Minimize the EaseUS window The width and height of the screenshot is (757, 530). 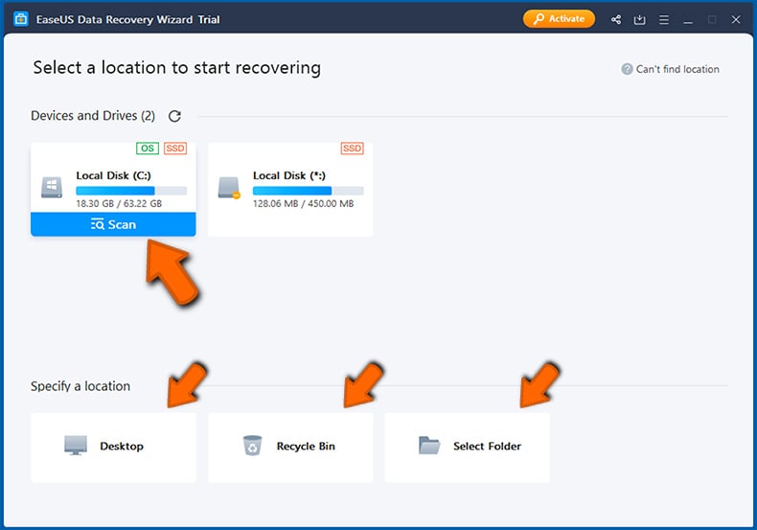coord(688,20)
